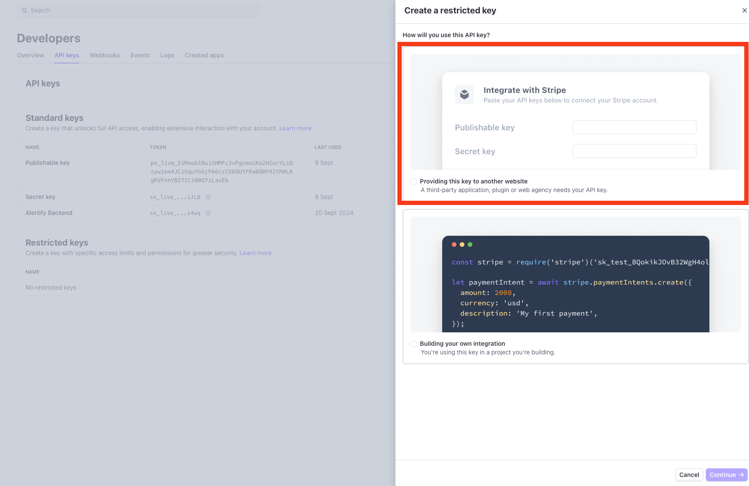Open Learn more link under Restricted keys
The width and height of the screenshot is (749, 486).
(x=255, y=253)
